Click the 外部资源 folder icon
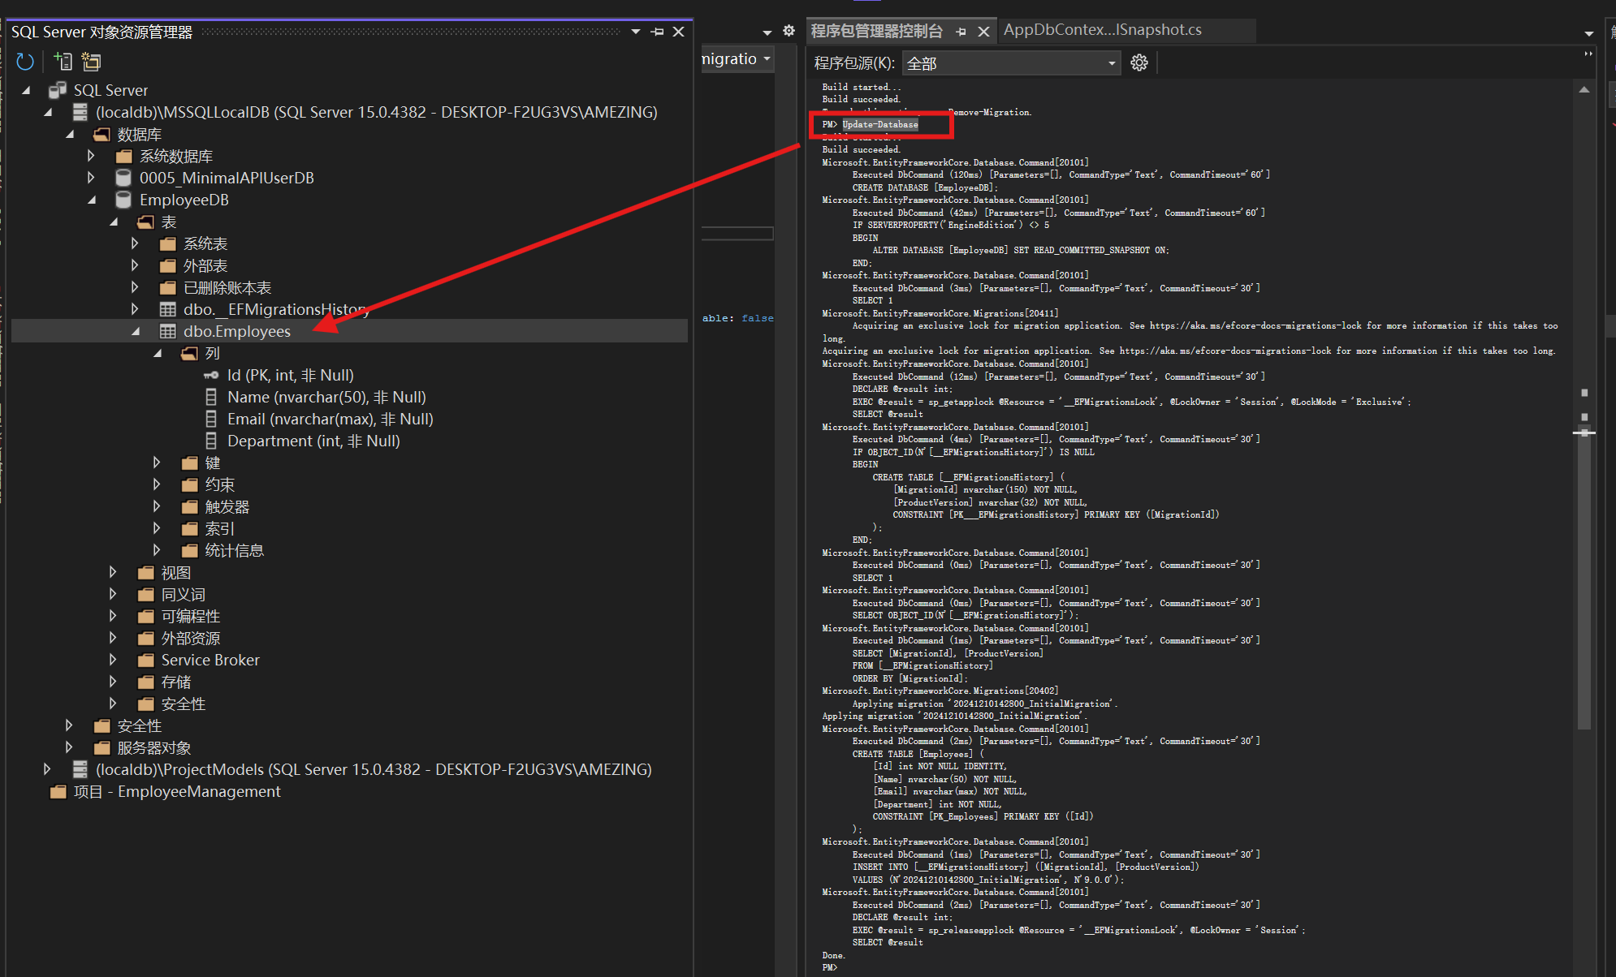This screenshot has height=977, width=1616. (145, 638)
